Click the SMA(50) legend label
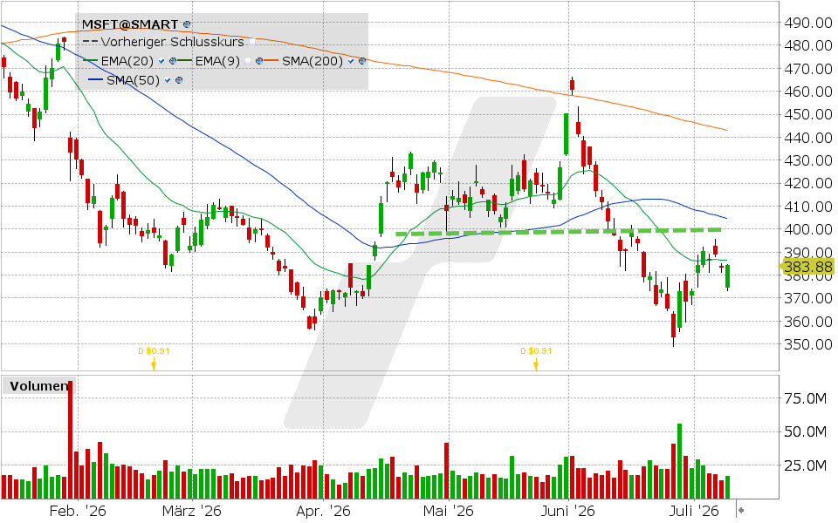 pos(133,80)
